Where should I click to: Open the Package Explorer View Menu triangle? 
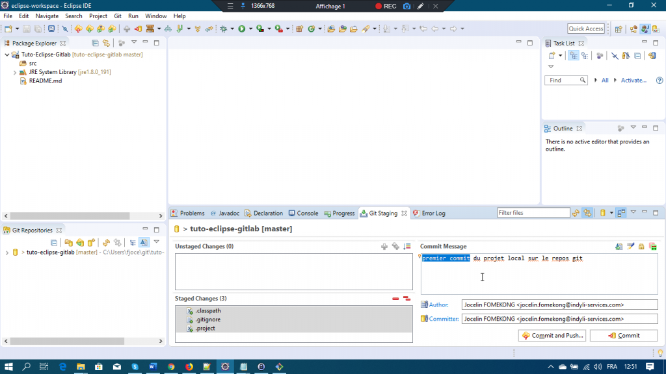pos(134,42)
